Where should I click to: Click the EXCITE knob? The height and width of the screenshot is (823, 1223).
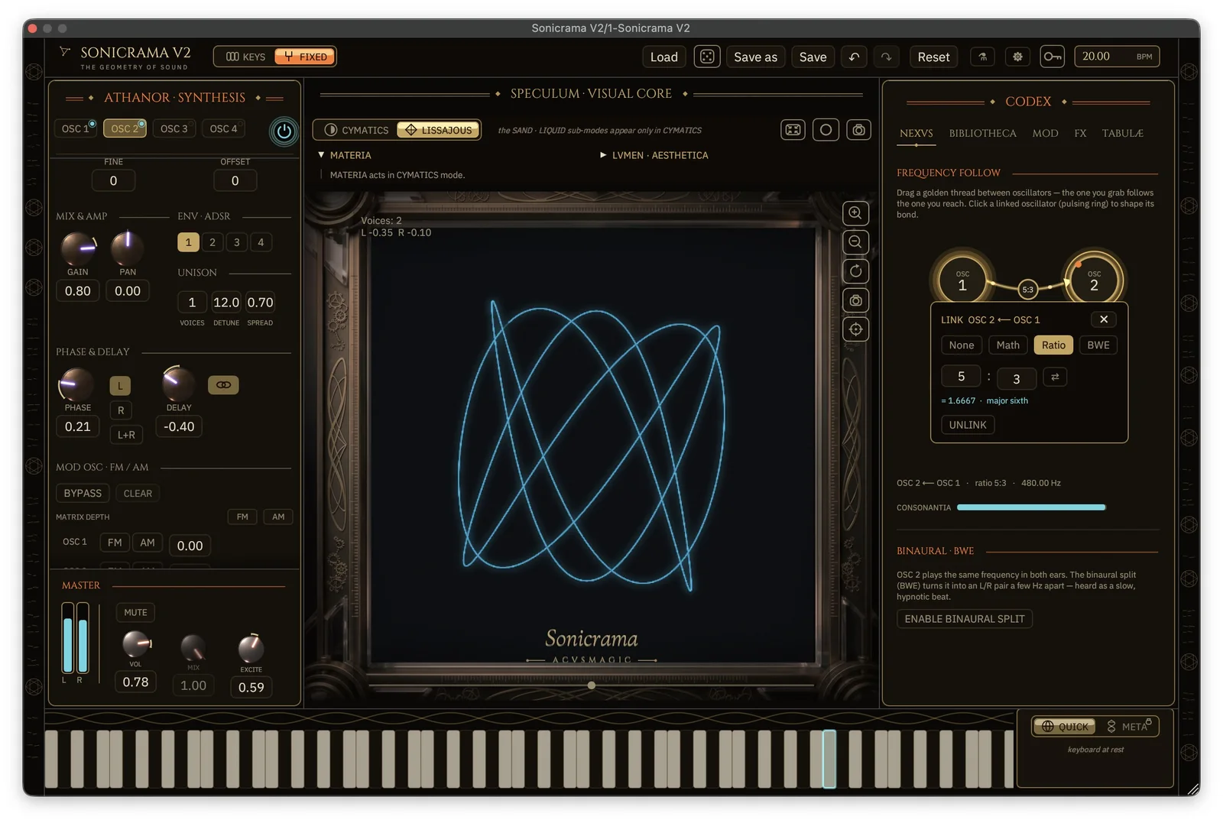pos(251,649)
